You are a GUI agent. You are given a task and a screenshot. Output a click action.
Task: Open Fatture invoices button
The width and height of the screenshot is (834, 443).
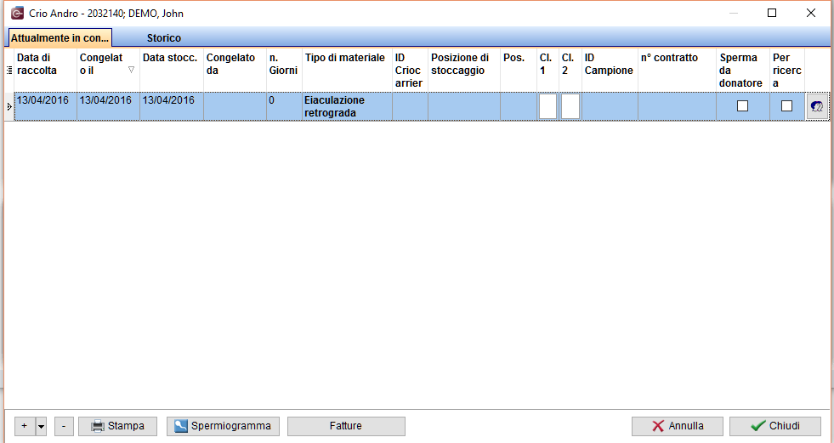click(346, 427)
